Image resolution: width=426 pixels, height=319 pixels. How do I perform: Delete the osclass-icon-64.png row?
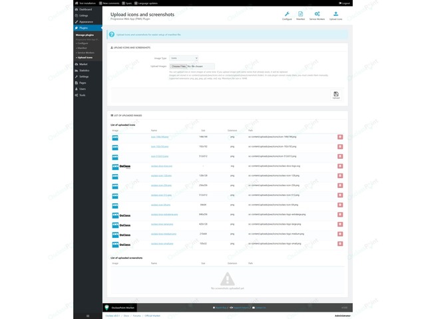click(x=340, y=205)
